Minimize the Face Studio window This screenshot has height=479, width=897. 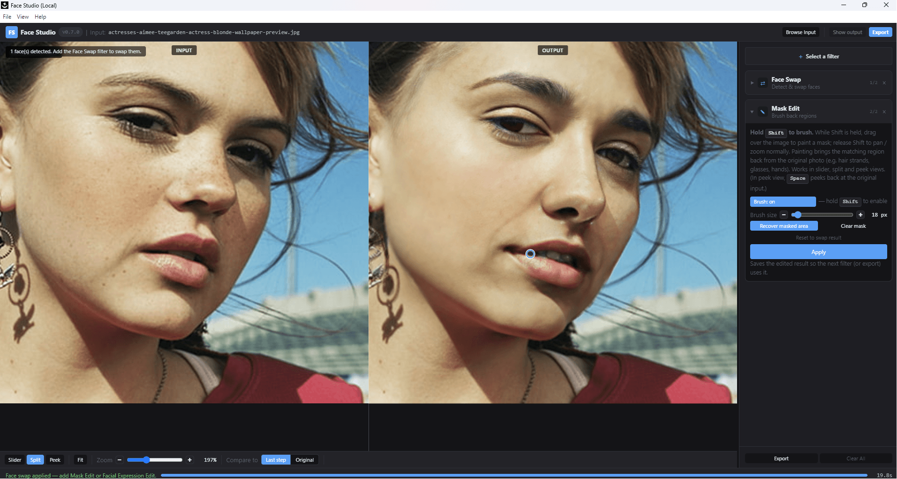[844, 5]
